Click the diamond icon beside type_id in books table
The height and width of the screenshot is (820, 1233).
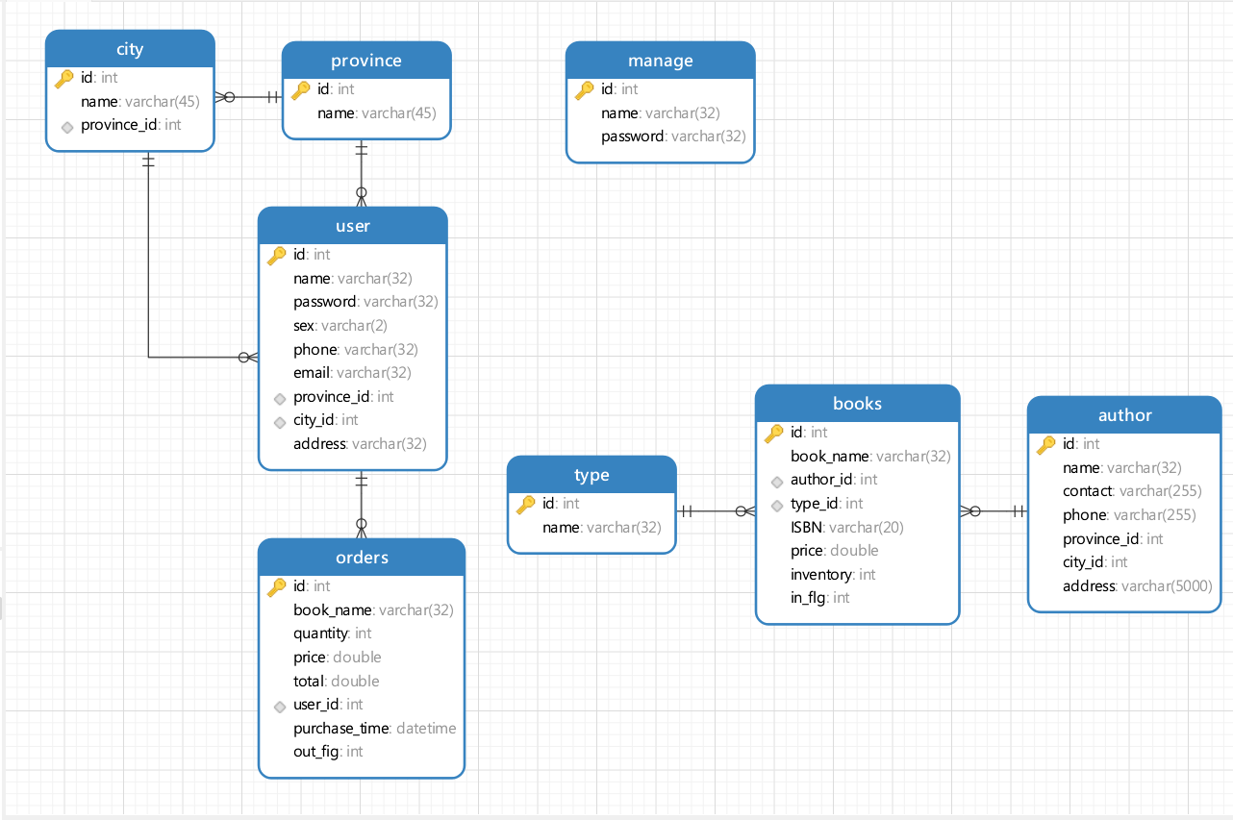click(776, 504)
